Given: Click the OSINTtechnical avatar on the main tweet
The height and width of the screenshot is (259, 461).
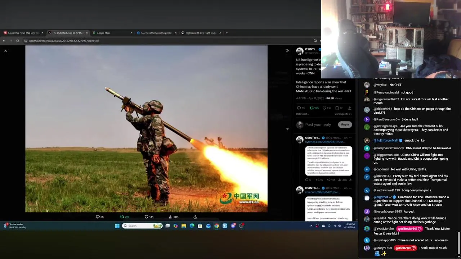Looking at the screenshot, I should pyautogui.click(x=300, y=51).
